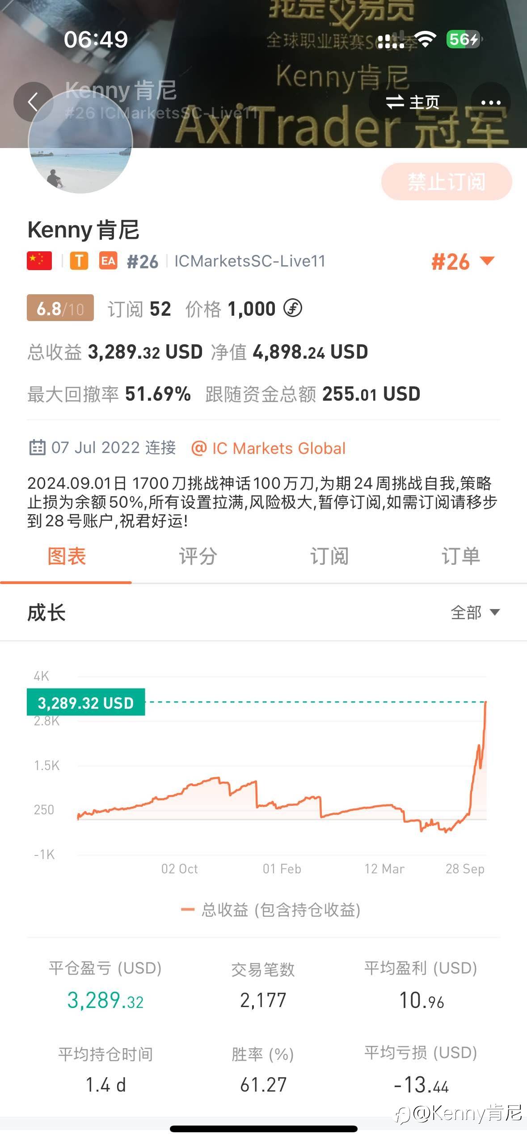Tap the orange T badge icon
The width and height of the screenshot is (527, 1143).
(79, 261)
